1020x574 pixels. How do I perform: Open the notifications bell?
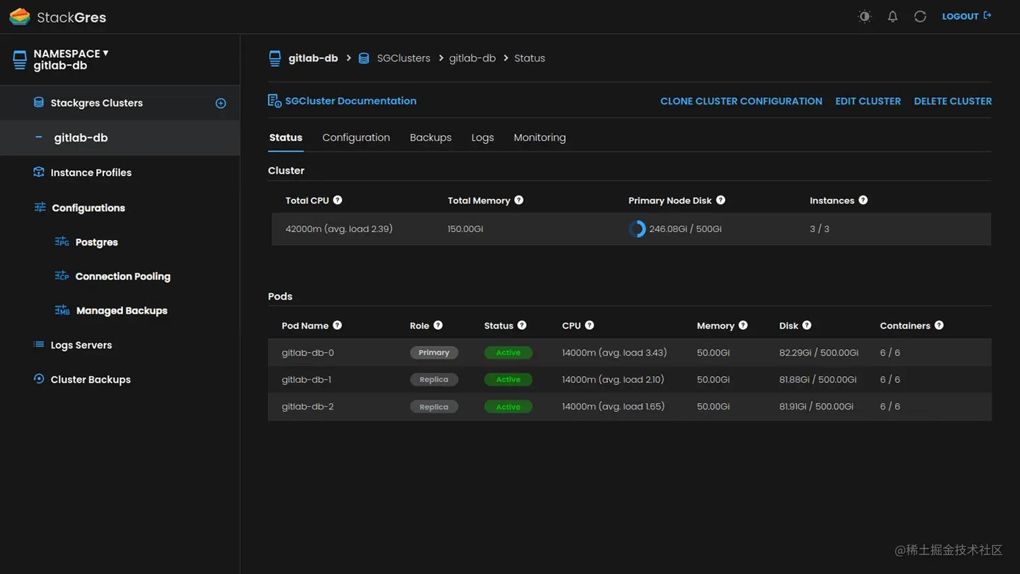[x=893, y=16]
